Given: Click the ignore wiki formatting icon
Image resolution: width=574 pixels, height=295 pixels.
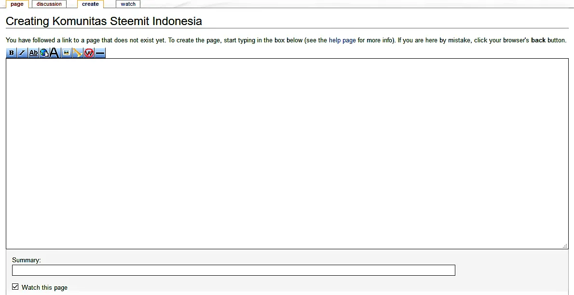Looking at the screenshot, I should pyautogui.click(x=89, y=53).
